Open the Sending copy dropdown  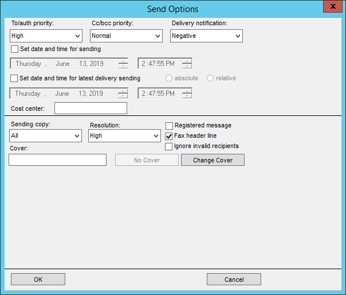46,136
